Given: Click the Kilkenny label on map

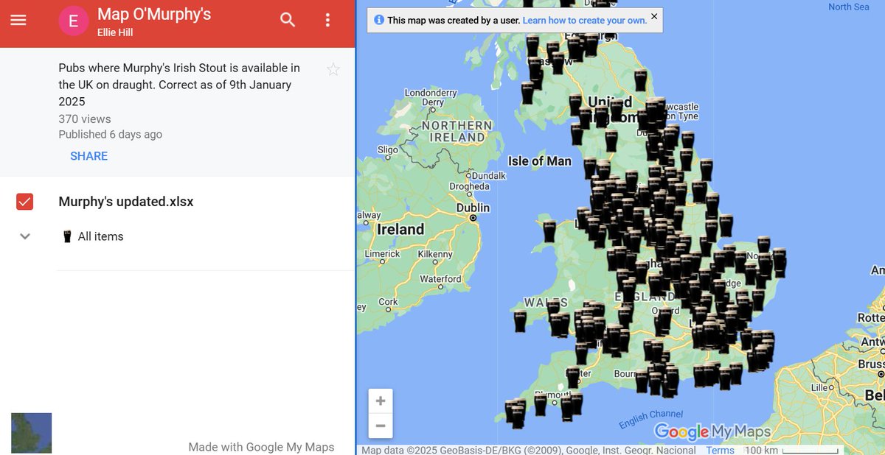Looking at the screenshot, I should point(434,254).
